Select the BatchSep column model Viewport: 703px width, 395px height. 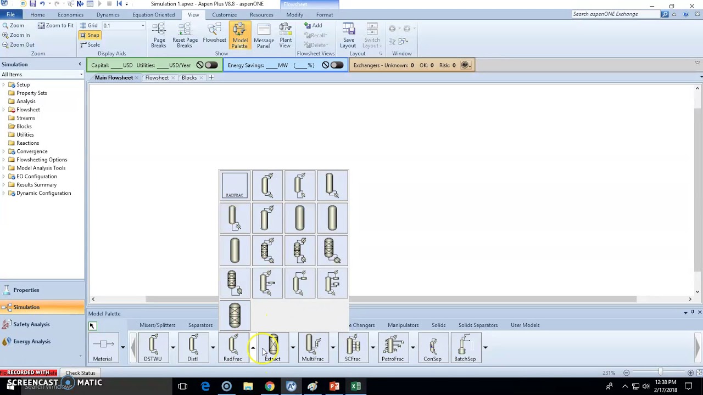click(x=465, y=348)
